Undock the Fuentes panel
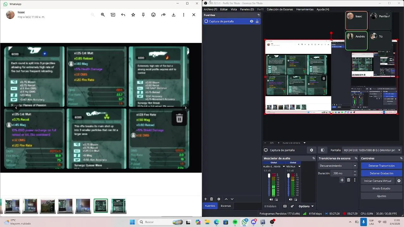 click(x=258, y=15)
